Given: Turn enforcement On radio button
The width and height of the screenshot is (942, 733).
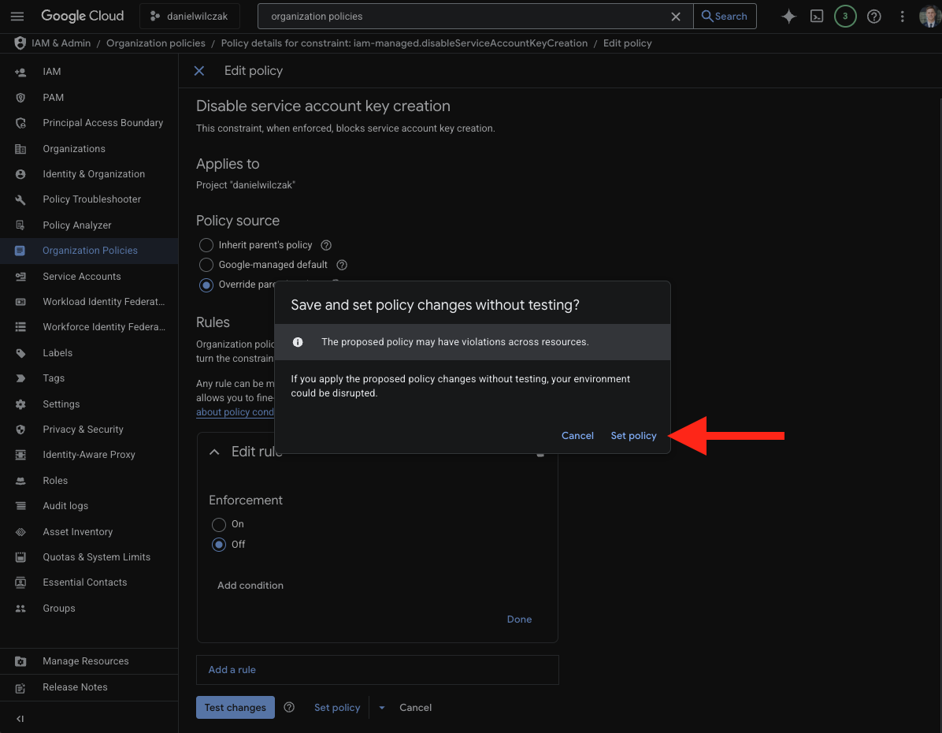Looking at the screenshot, I should coord(219,524).
